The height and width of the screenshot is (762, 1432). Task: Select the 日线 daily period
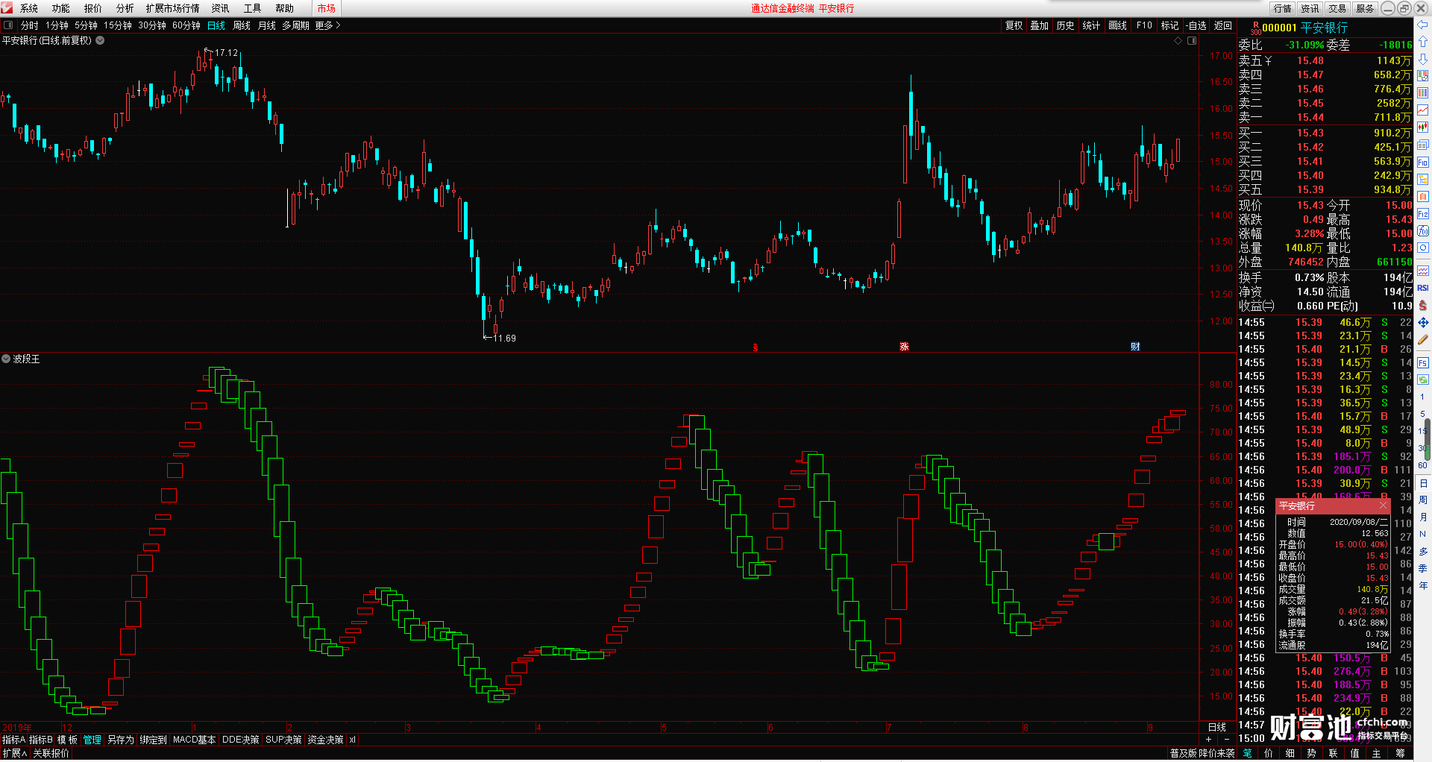point(216,25)
